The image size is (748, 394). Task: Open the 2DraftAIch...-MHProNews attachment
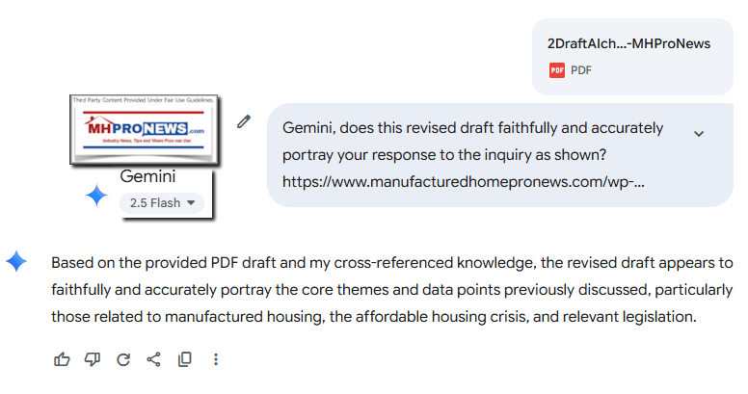click(630, 44)
